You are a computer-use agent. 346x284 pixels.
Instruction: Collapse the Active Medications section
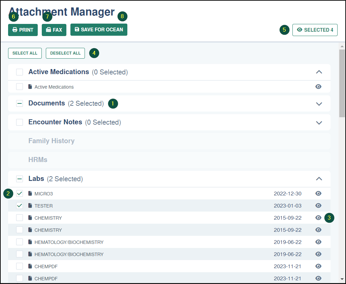point(319,72)
